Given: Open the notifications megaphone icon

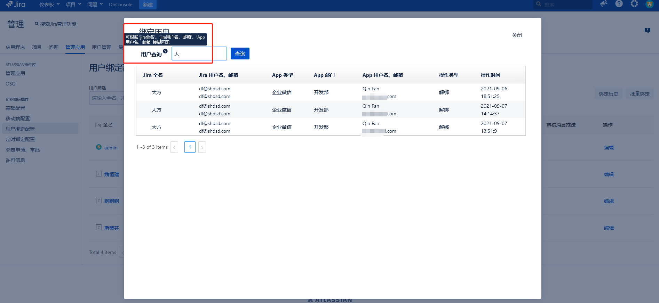Looking at the screenshot, I should tap(604, 4).
